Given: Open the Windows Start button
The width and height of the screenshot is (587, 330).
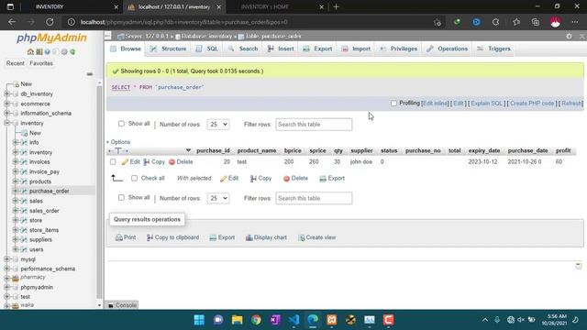Looking at the screenshot, I should coord(199,320).
